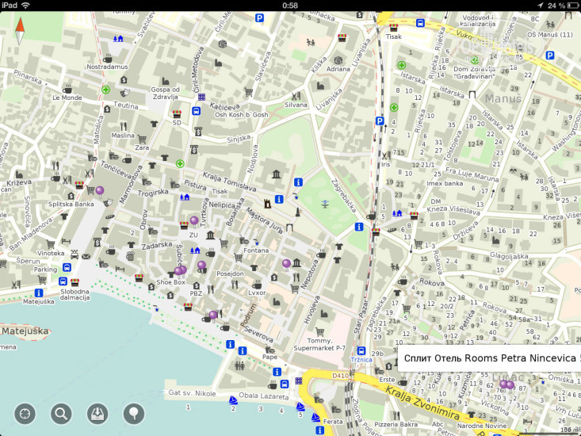Screen dimensions: 581x436
Task: Open bookmarks with the pin button
Action: click(134, 413)
